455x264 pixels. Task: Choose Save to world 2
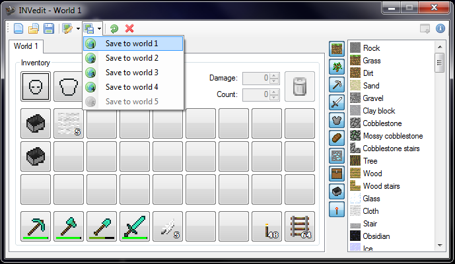[133, 58]
